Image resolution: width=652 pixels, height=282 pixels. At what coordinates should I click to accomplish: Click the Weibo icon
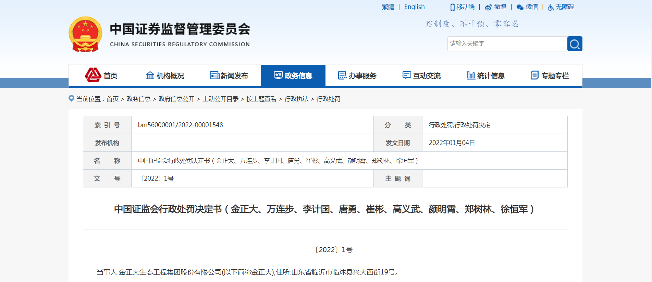pyautogui.click(x=488, y=7)
